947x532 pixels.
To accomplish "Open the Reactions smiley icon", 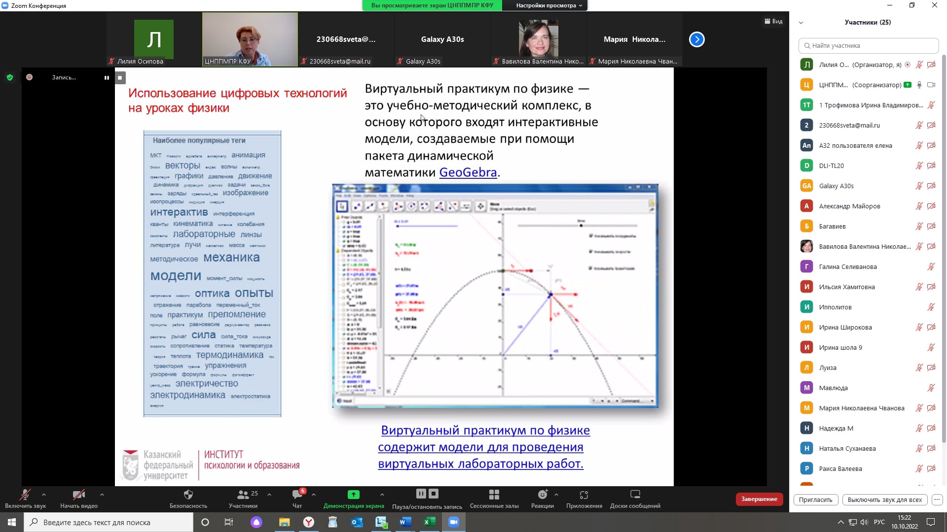I will [x=542, y=495].
